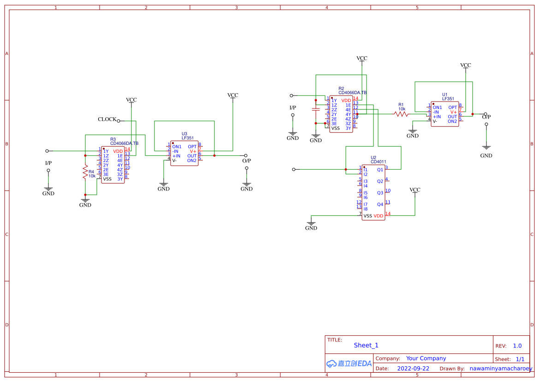Click the nawaminyamacharoey drawn-by name

coord(499,368)
